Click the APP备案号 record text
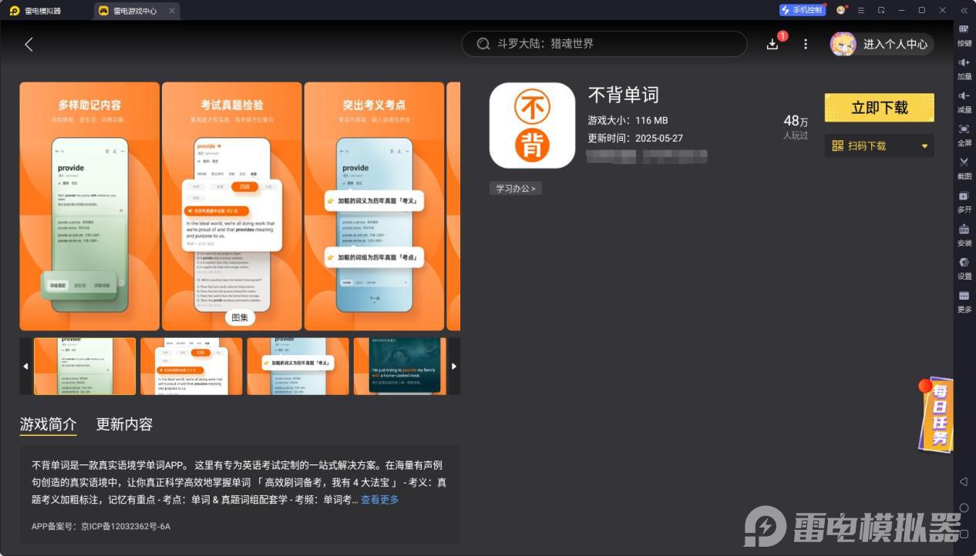Image resolution: width=976 pixels, height=556 pixels. pyautogui.click(x=101, y=527)
